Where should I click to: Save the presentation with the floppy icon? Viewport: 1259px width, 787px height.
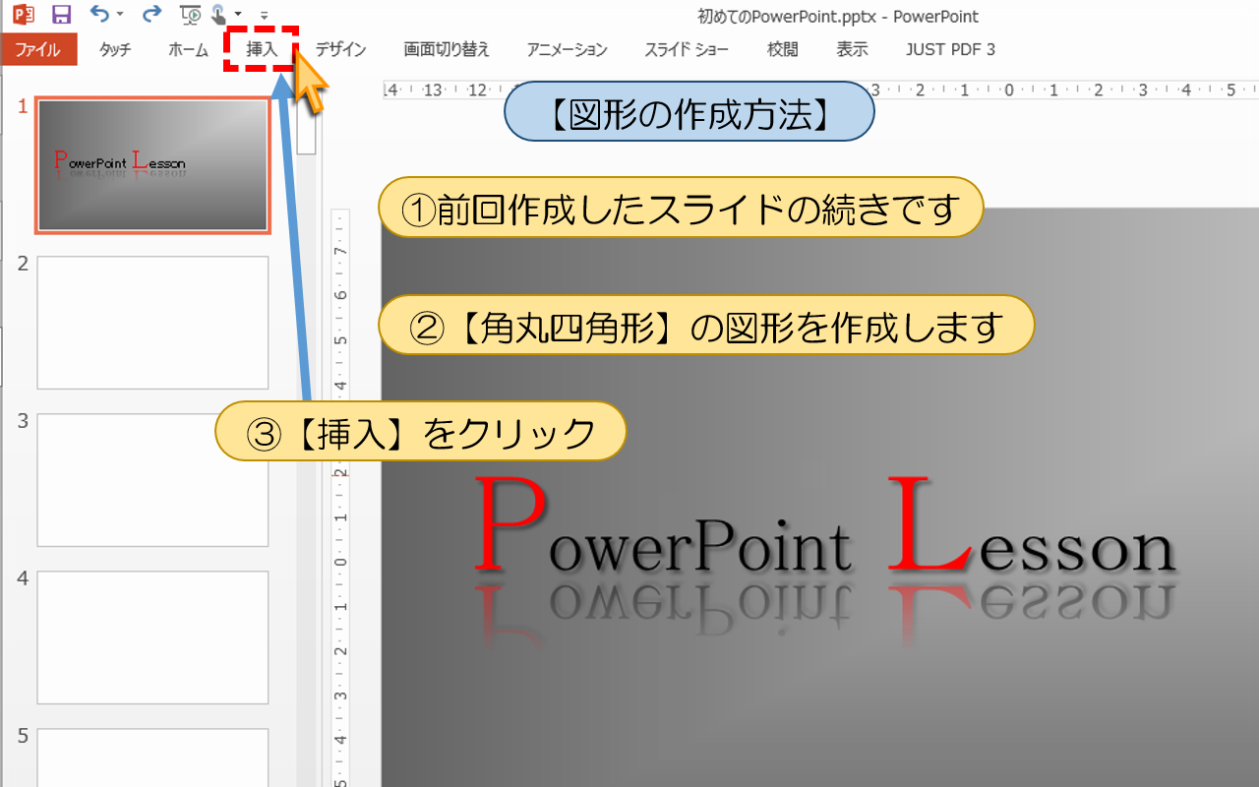61,15
